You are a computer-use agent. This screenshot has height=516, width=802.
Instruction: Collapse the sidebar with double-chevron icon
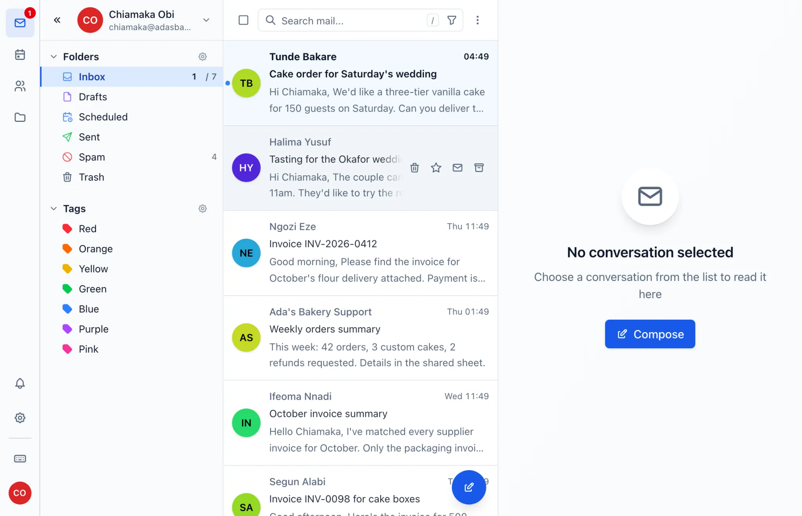pyautogui.click(x=57, y=20)
